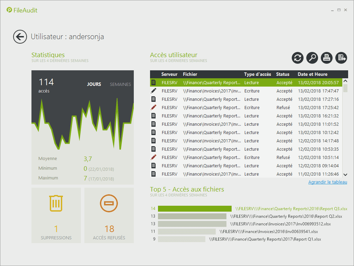Click the scrollbar down arrow in access table

(345, 175)
